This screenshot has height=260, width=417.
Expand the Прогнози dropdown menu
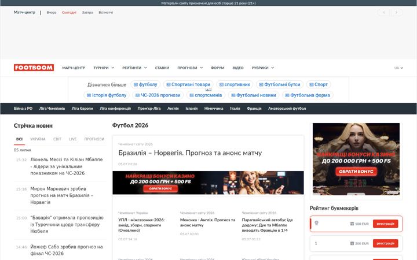click(x=190, y=68)
